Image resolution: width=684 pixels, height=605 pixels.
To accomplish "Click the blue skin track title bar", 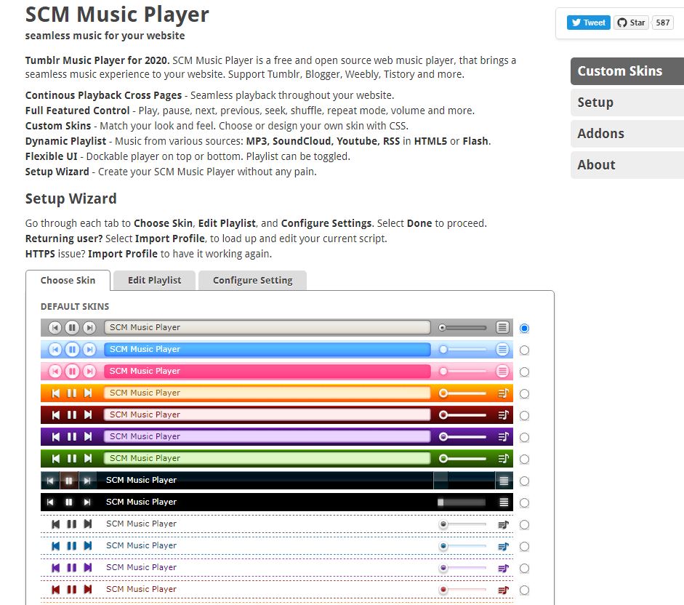I will (267, 349).
